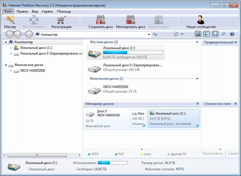Select the 100 МБ partition block

click(x=138, y=118)
